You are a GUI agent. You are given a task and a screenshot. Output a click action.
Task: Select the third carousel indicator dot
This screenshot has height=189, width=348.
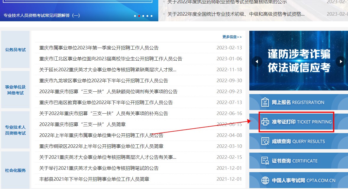pyautogui.click(x=143, y=16)
